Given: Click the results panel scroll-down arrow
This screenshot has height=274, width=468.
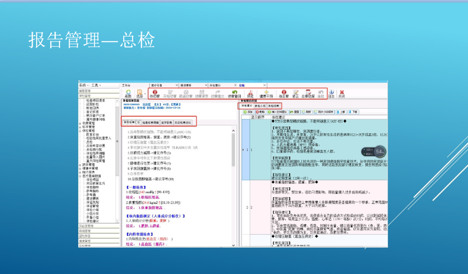Looking at the screenshot, I should click(233, 244).
